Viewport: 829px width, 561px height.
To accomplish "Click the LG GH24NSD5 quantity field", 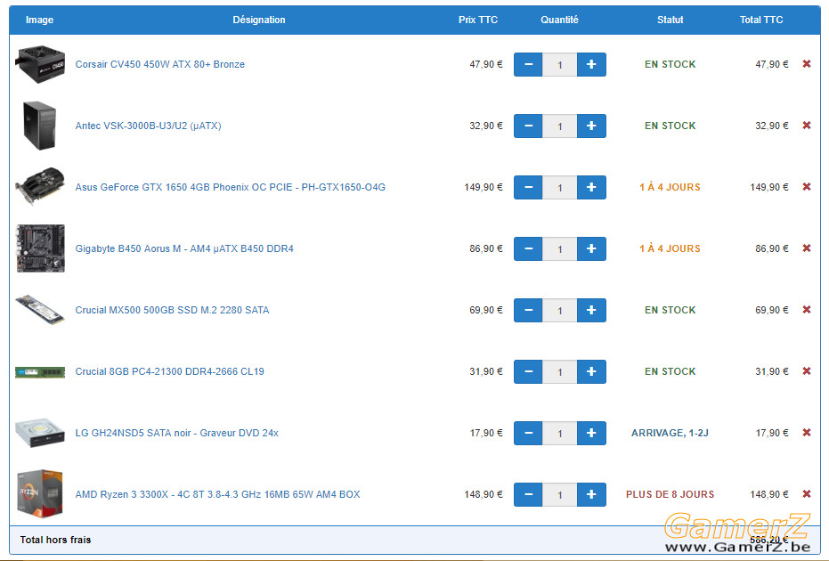I will click(560, 433).
